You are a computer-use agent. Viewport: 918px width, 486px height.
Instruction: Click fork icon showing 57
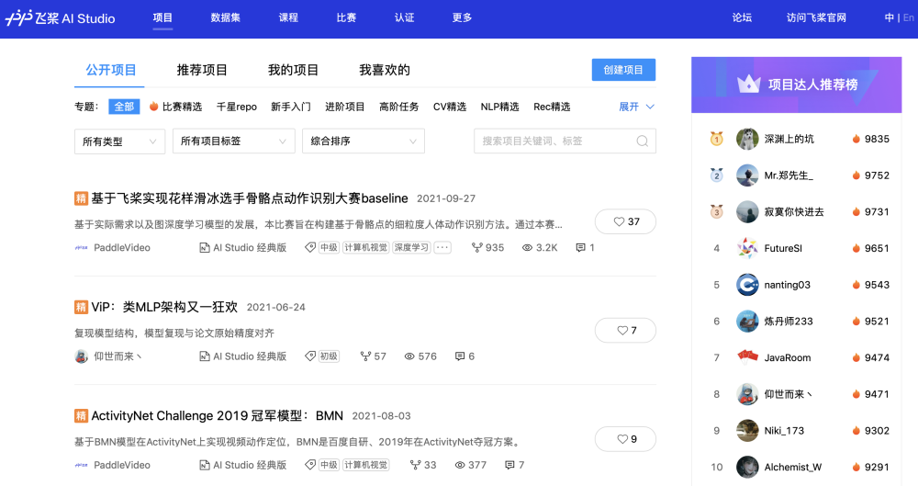tap(366, 356)
